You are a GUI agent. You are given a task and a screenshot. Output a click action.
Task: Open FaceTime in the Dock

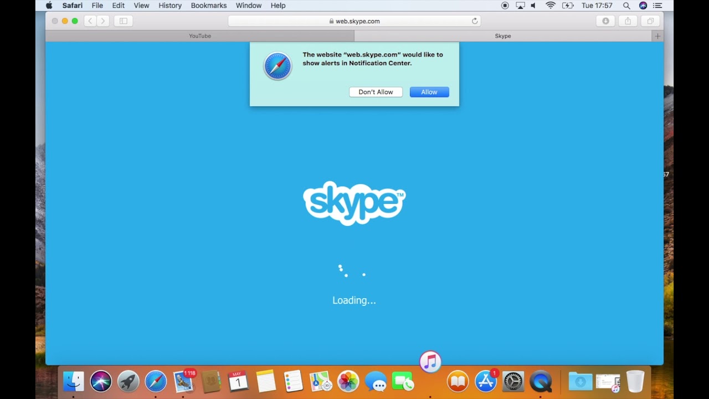[x=403, y=382]
